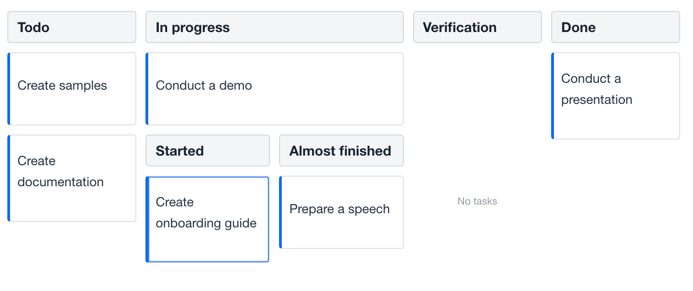Image resolution: width=693 pixels, height=291 pixels.
Task: Click blue edge of Conduct a presentation card
Action: 553,96
